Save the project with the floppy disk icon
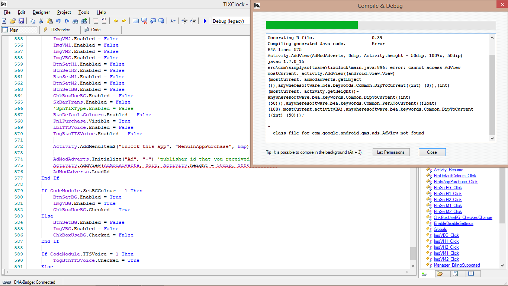 click(21, 21)
